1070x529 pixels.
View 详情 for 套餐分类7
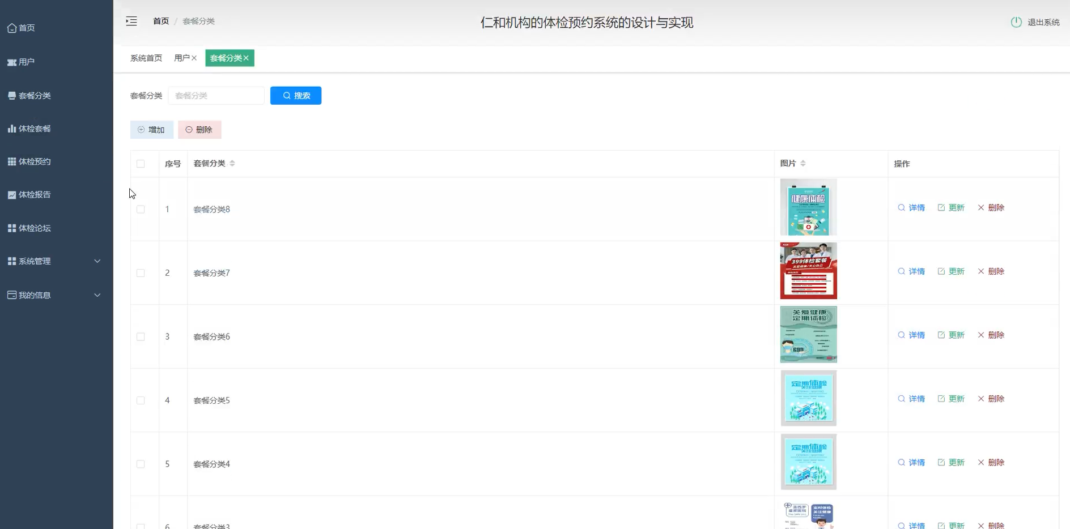pos(911,271)
